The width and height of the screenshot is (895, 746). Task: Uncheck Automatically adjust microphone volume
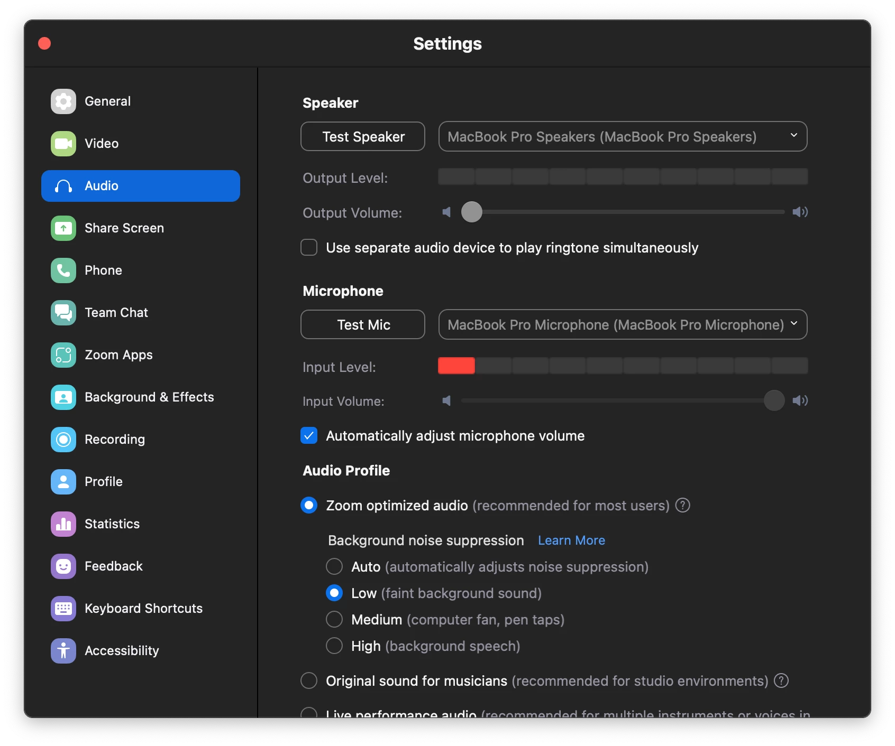pos(309,436)
